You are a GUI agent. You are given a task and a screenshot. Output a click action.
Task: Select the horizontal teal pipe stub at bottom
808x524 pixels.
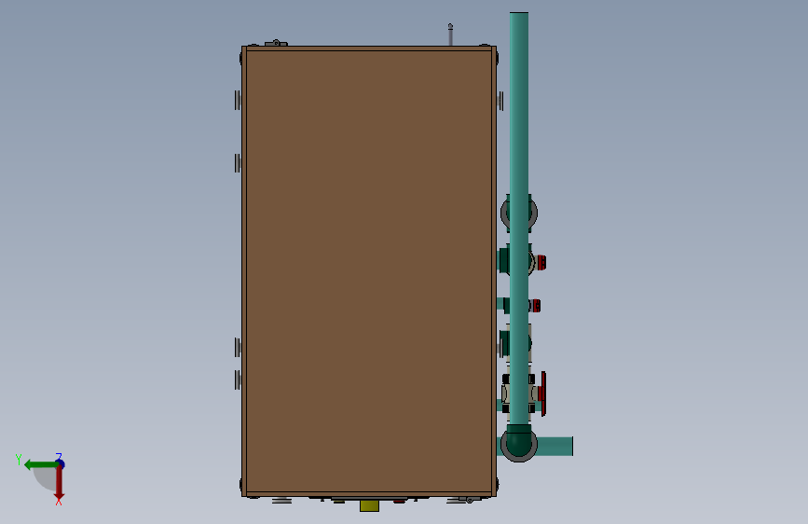[555, 446]
